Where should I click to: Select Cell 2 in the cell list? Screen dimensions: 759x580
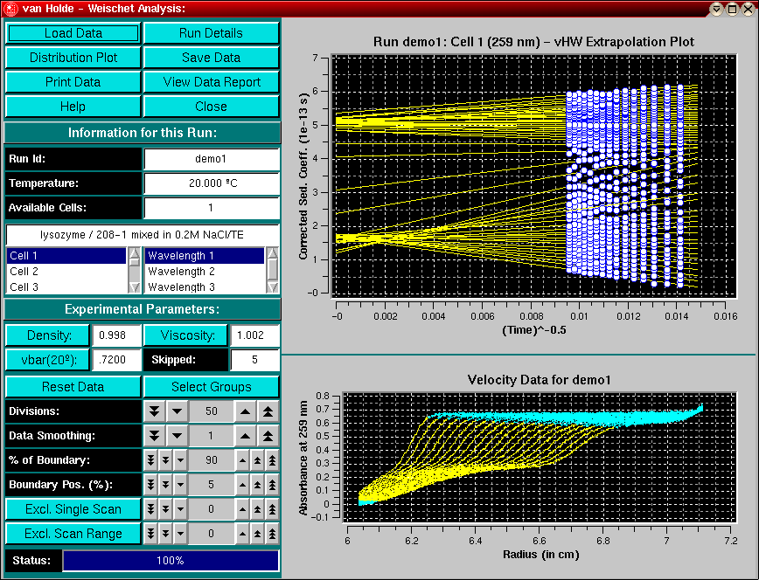tap(66, 272)
